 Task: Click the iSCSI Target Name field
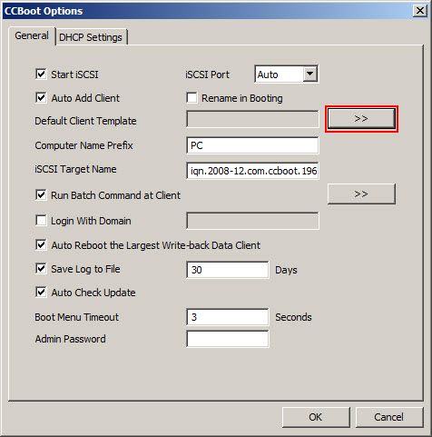pos(252,171)
